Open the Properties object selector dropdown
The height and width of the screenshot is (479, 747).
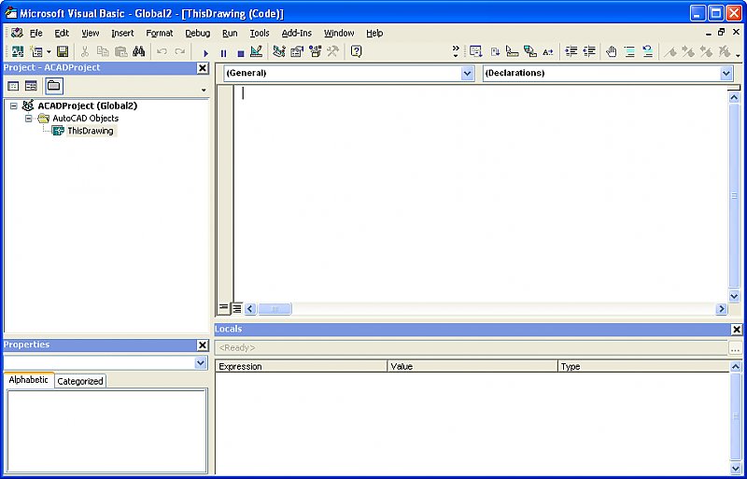(x=201, y=363)
